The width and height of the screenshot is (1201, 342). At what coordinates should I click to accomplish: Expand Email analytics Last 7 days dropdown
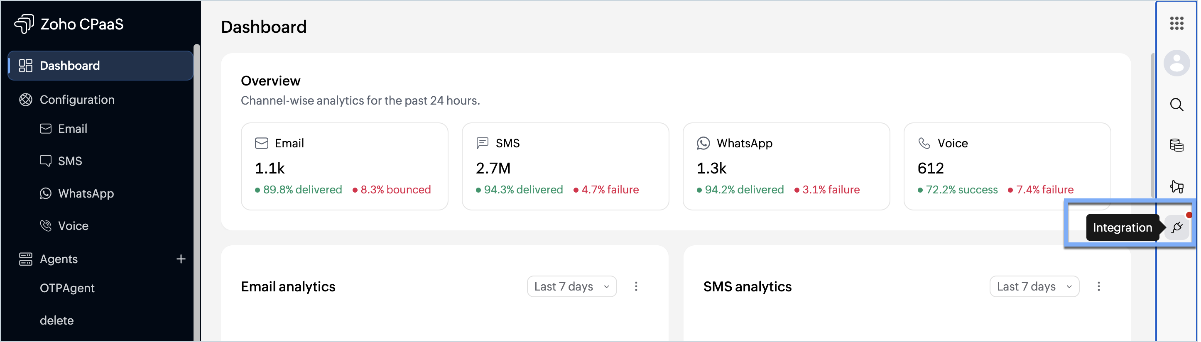573,287
